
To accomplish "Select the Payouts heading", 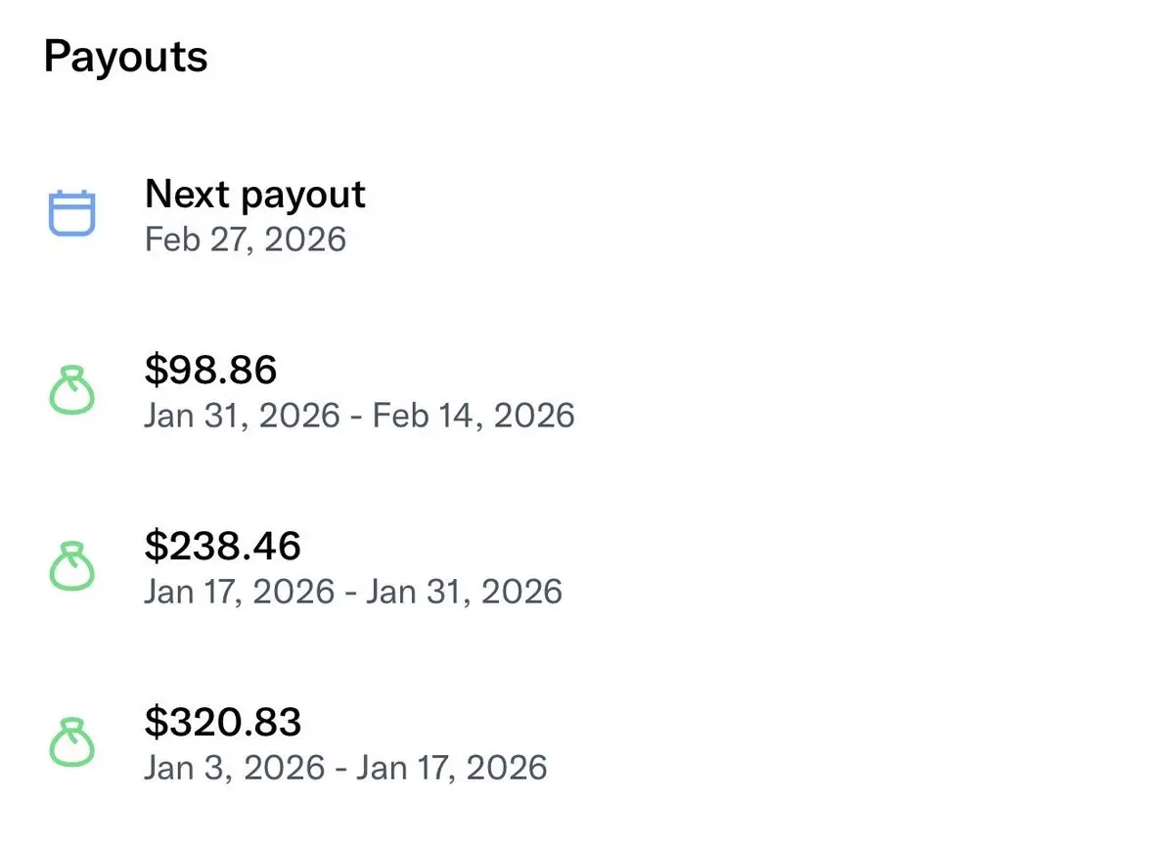I will (x=125, y=56).
